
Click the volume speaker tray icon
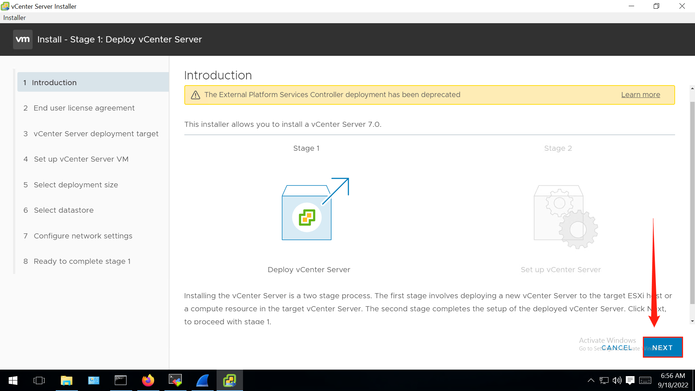[617, 380]
